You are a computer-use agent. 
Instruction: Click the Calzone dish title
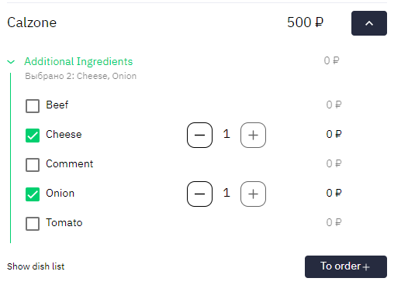click(x=32, y=22)
